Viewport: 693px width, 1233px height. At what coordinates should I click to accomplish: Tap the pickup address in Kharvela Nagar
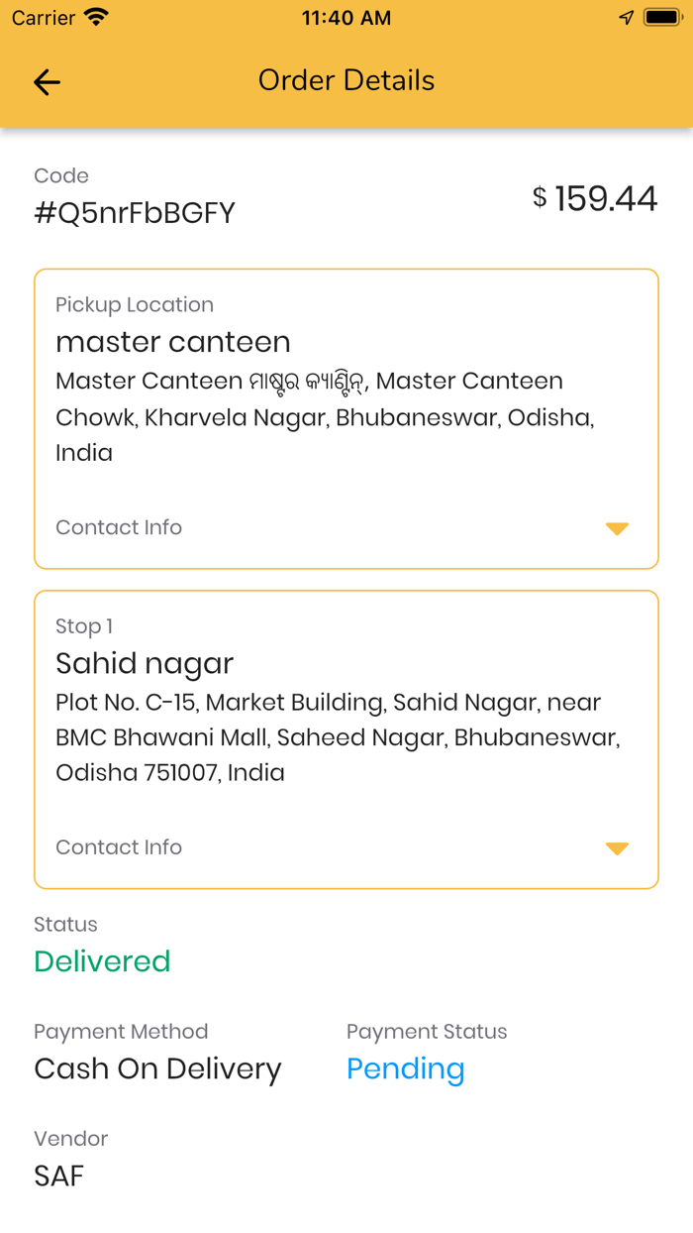325,417
